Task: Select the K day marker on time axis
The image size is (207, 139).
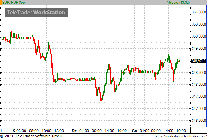Action: point(14,131)
